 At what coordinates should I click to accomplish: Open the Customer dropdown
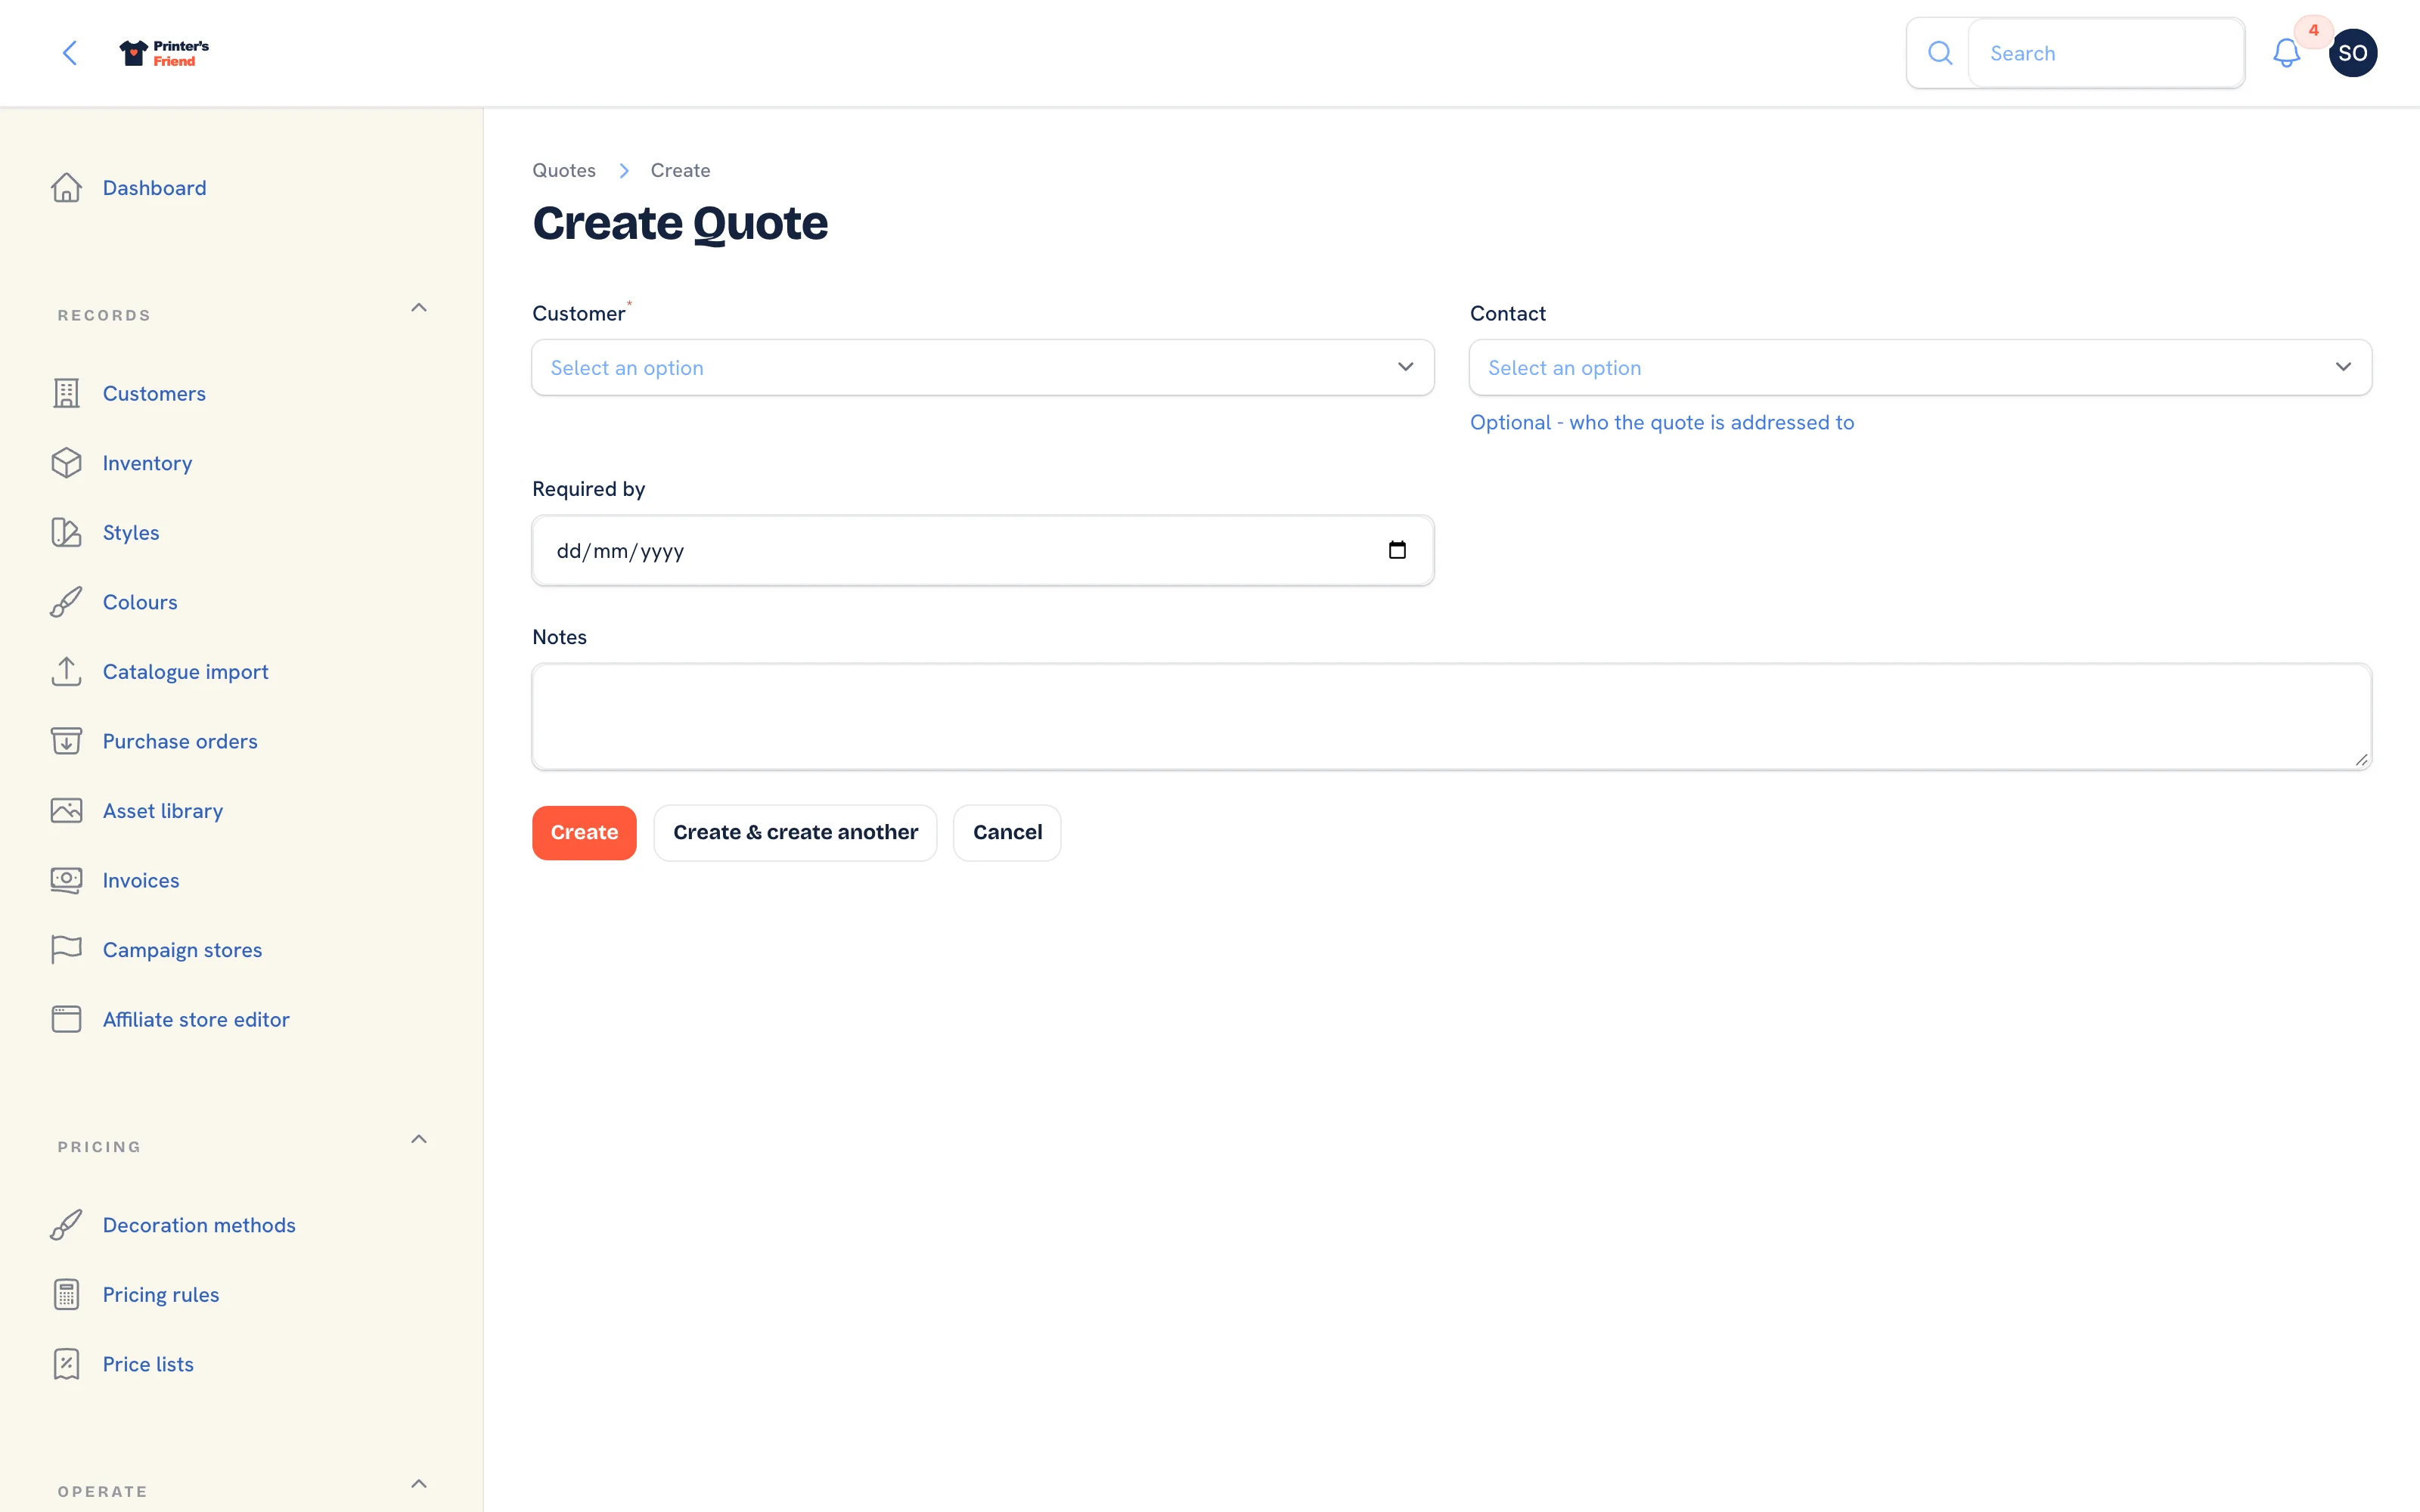(x=983, y=368)
